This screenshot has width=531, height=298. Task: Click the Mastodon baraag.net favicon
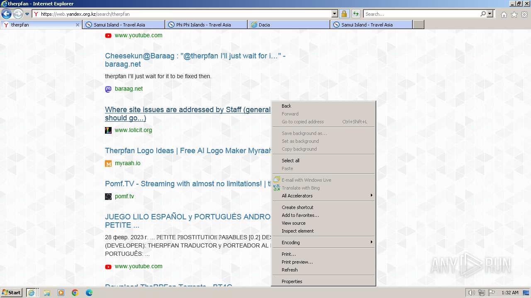pos(108,89)
